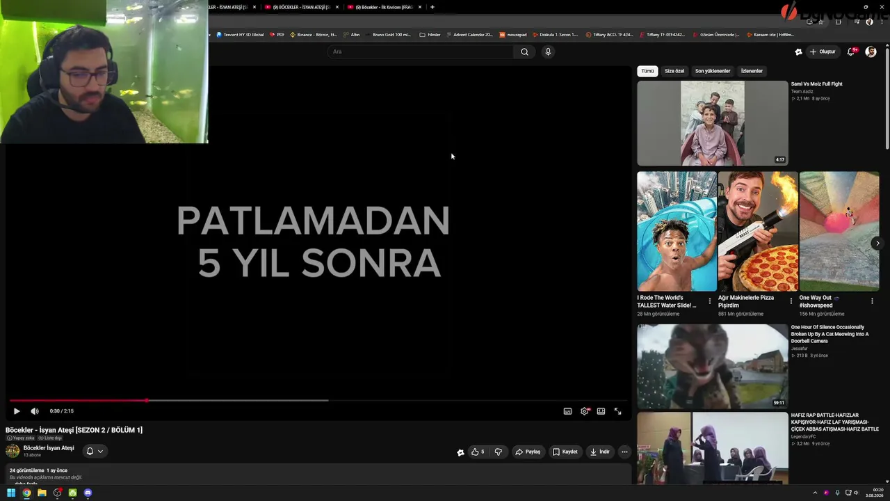890x501 pixels.
Task: Show the next shorts with the right arrow
Action: tap(877, 243)
